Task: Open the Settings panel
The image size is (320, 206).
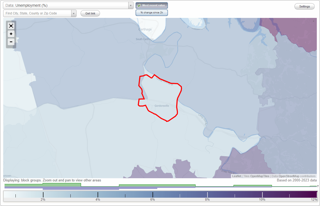Action: tap(304, 6)
